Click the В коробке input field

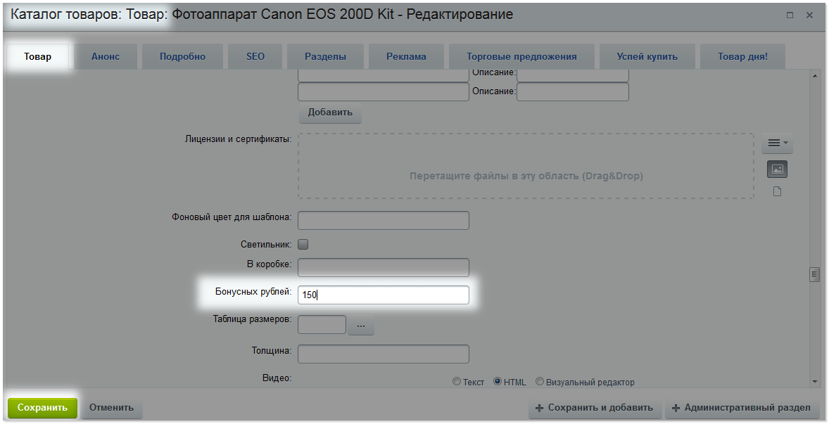tap(384, 267)
